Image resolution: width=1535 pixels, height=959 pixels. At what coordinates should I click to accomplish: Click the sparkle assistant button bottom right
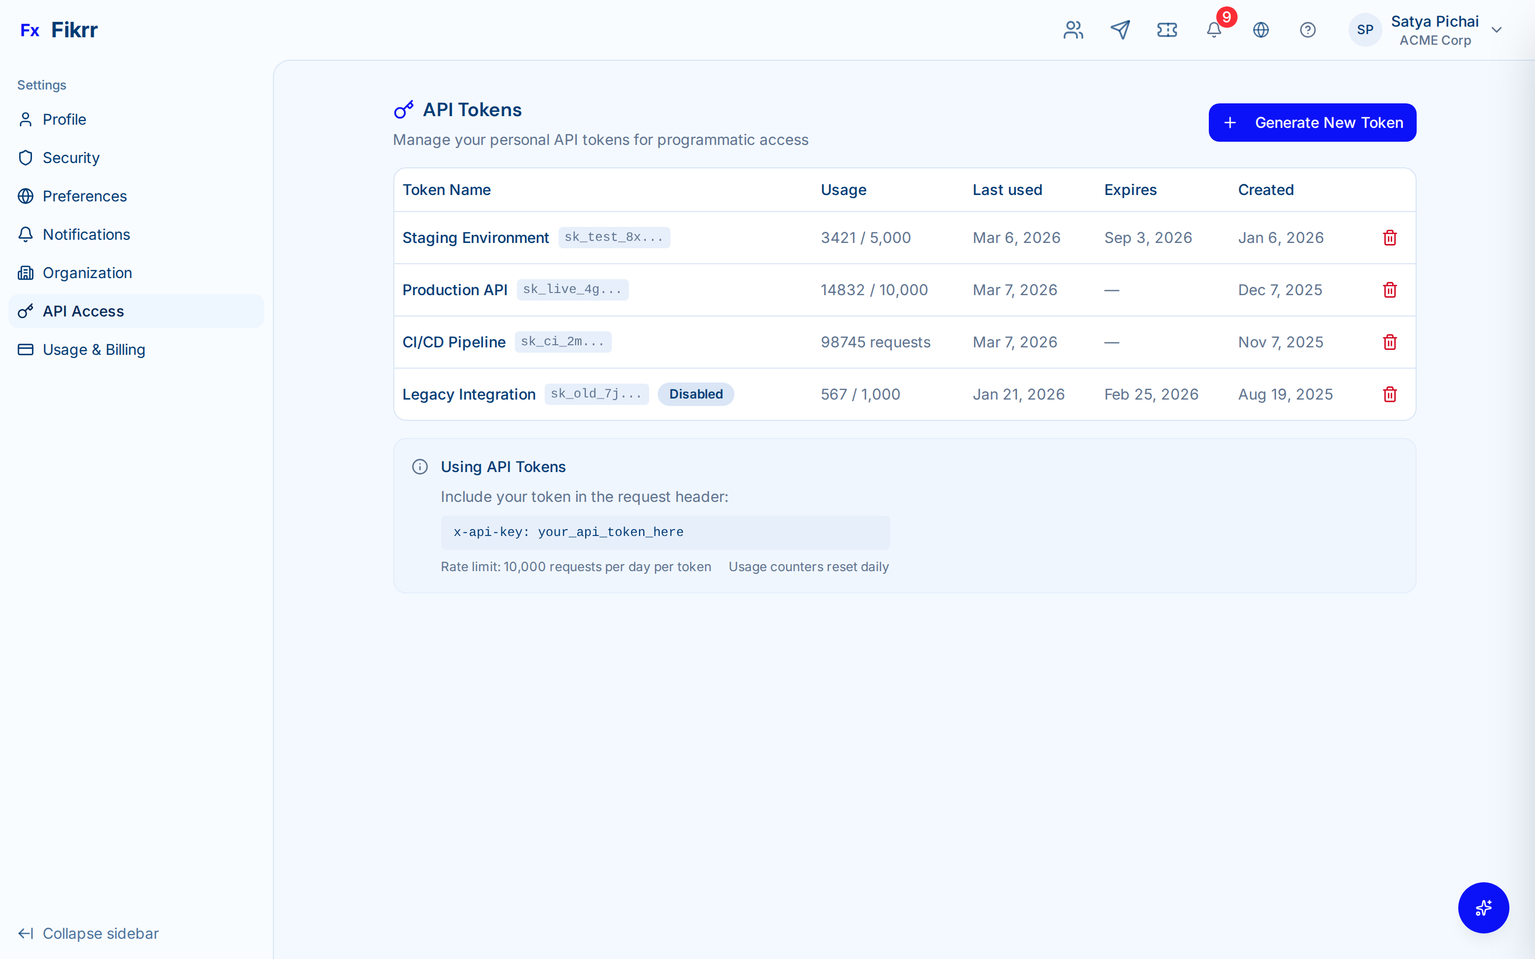pyautogui.click(x=1483, y=908)
